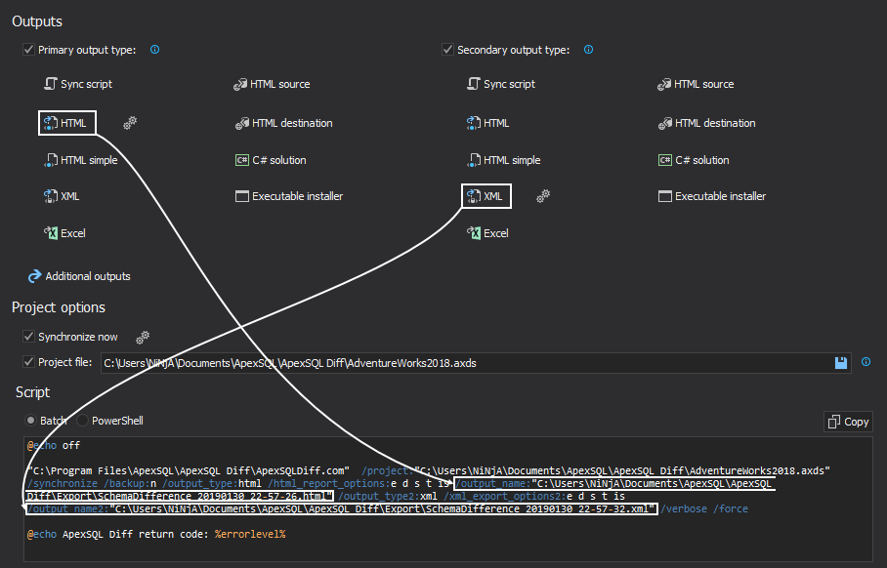Select XML as secondary output type

486,195
